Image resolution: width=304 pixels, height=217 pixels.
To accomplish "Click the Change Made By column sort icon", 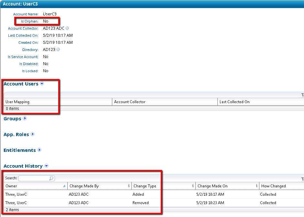I will pyautogui.click(x=129, y=186).
